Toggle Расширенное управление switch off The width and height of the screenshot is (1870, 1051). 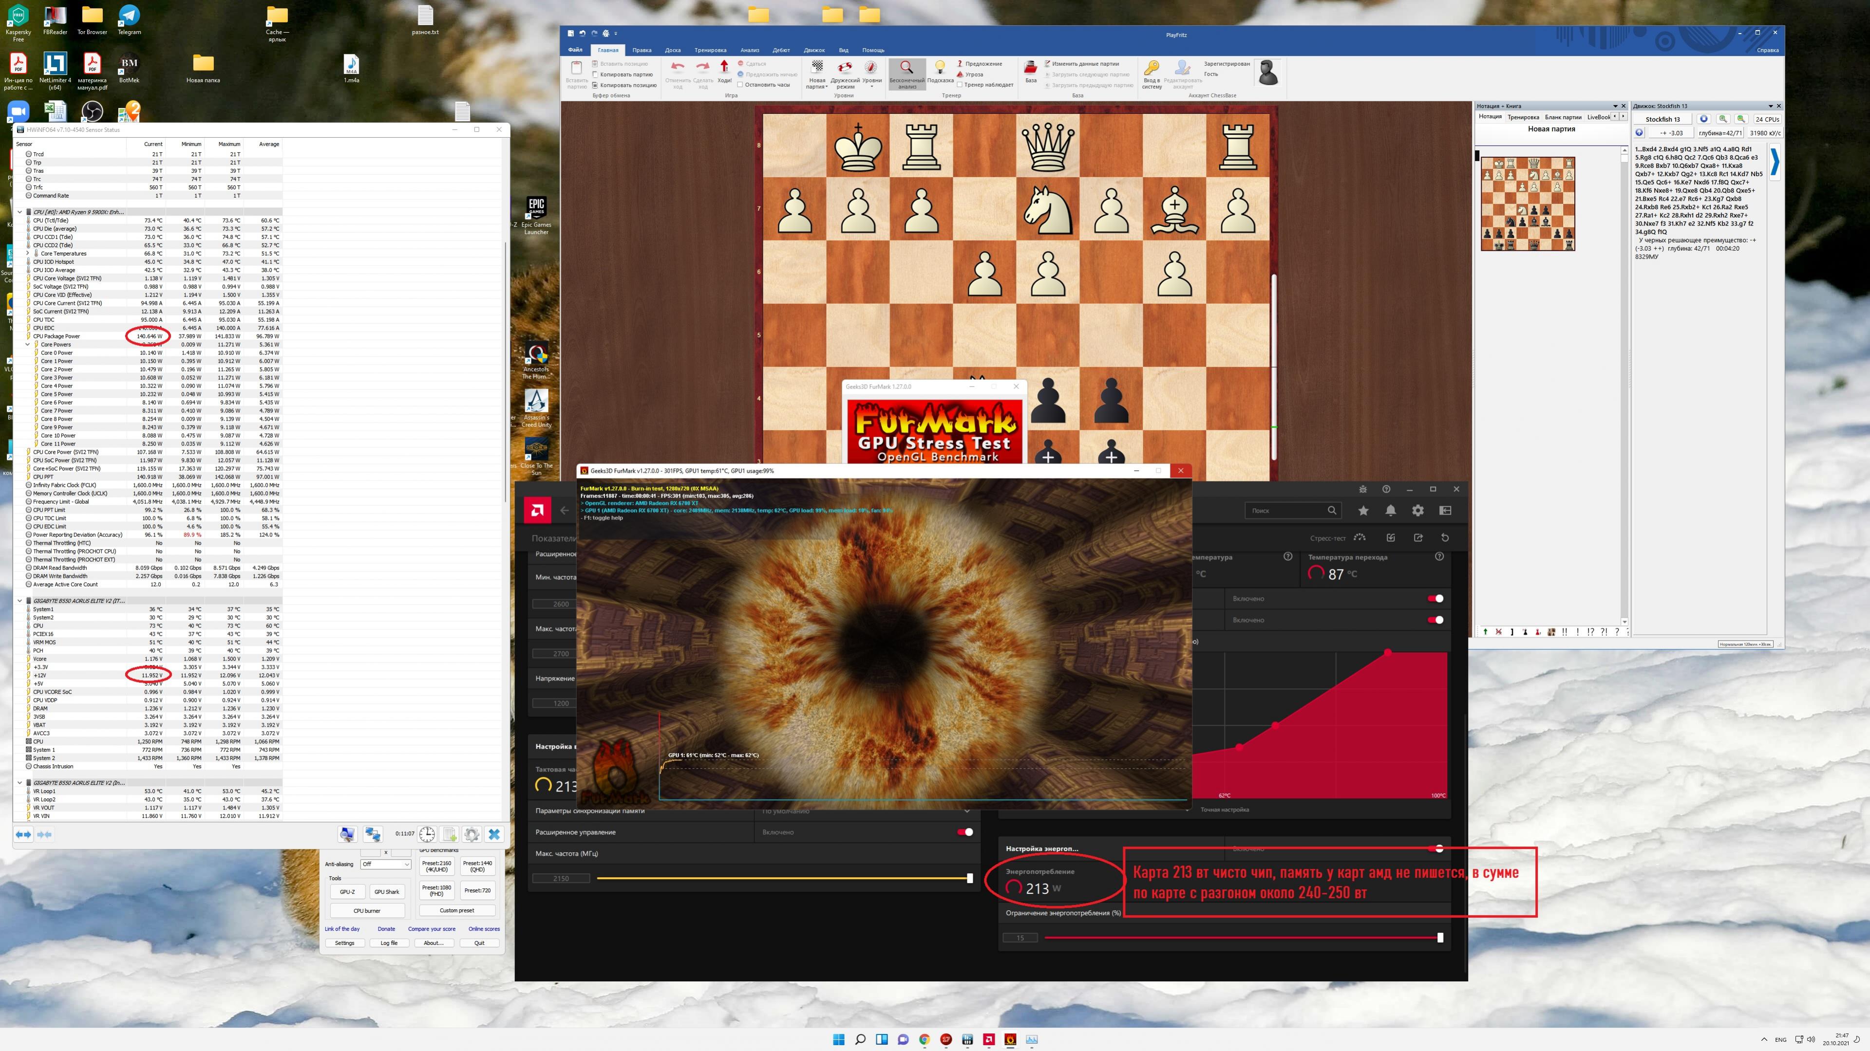point(965,832)
